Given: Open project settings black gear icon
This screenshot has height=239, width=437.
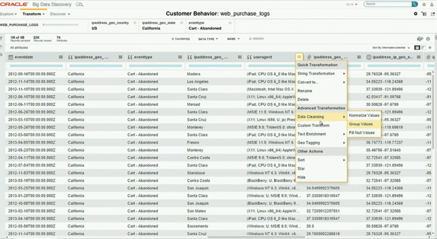Looking at the screenshot, I should 416,14.
